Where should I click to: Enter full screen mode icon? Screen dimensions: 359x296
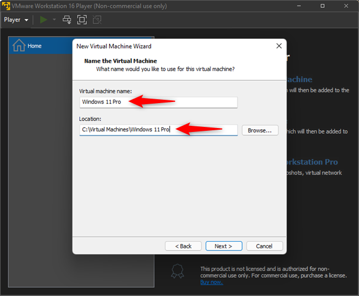click(x=82, y=20)
